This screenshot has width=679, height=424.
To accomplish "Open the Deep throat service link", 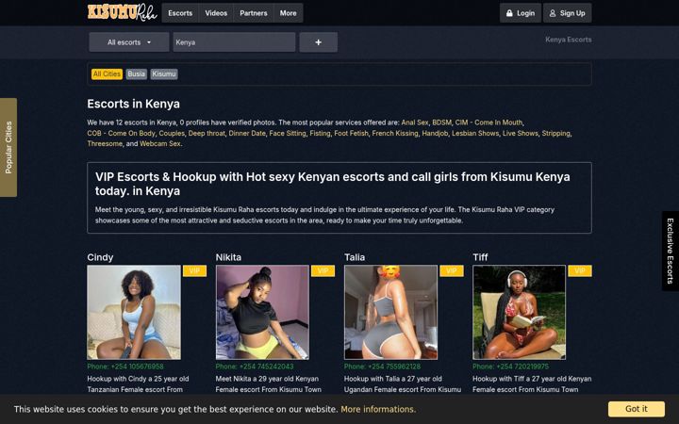I will [x=207, y=133].
